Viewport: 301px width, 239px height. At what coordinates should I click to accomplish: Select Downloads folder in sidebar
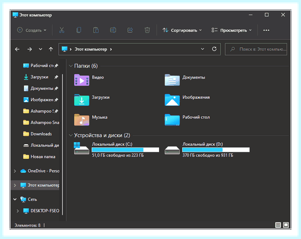point(38,134)
